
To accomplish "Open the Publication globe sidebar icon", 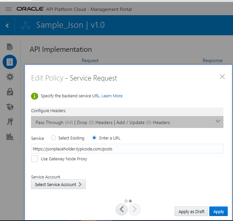I will pos(10,107).
